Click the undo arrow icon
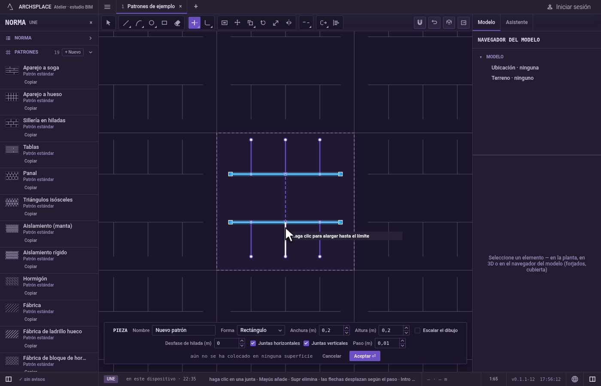Screen dimensions: 601x386 click(434, 23)
